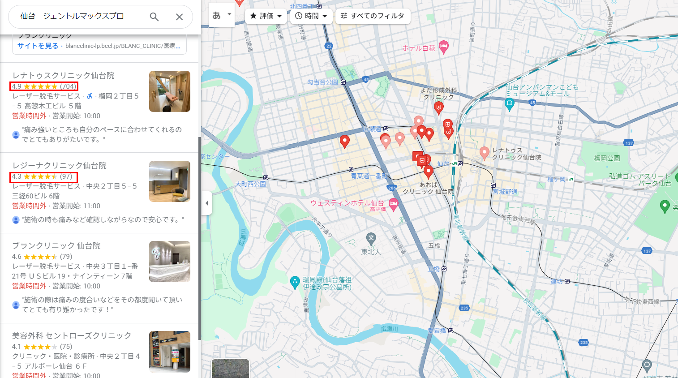Screen dimensions: 678x378
Task: View ブランクリニック photo thumbnail
Action: point(170,262)
